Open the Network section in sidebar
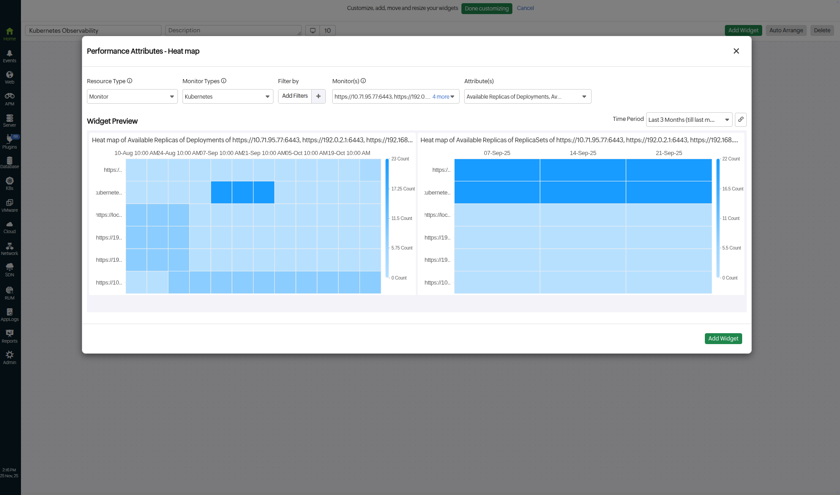Image resolution: width=840 pixels, height=495 pixels. coord(10,249)
